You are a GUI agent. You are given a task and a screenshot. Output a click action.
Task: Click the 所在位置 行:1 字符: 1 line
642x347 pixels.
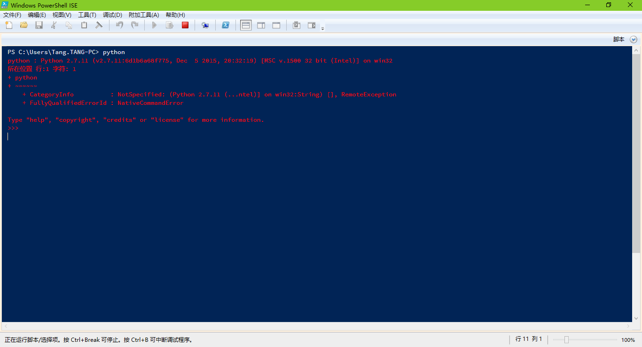42,69
